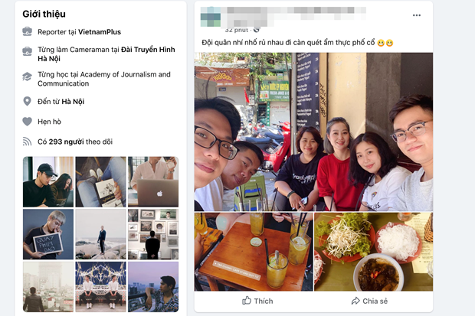The image size is (475, 316).
Task: Click the graduation cap education icon
Action: pyautogui.click(x=27, y=77)
